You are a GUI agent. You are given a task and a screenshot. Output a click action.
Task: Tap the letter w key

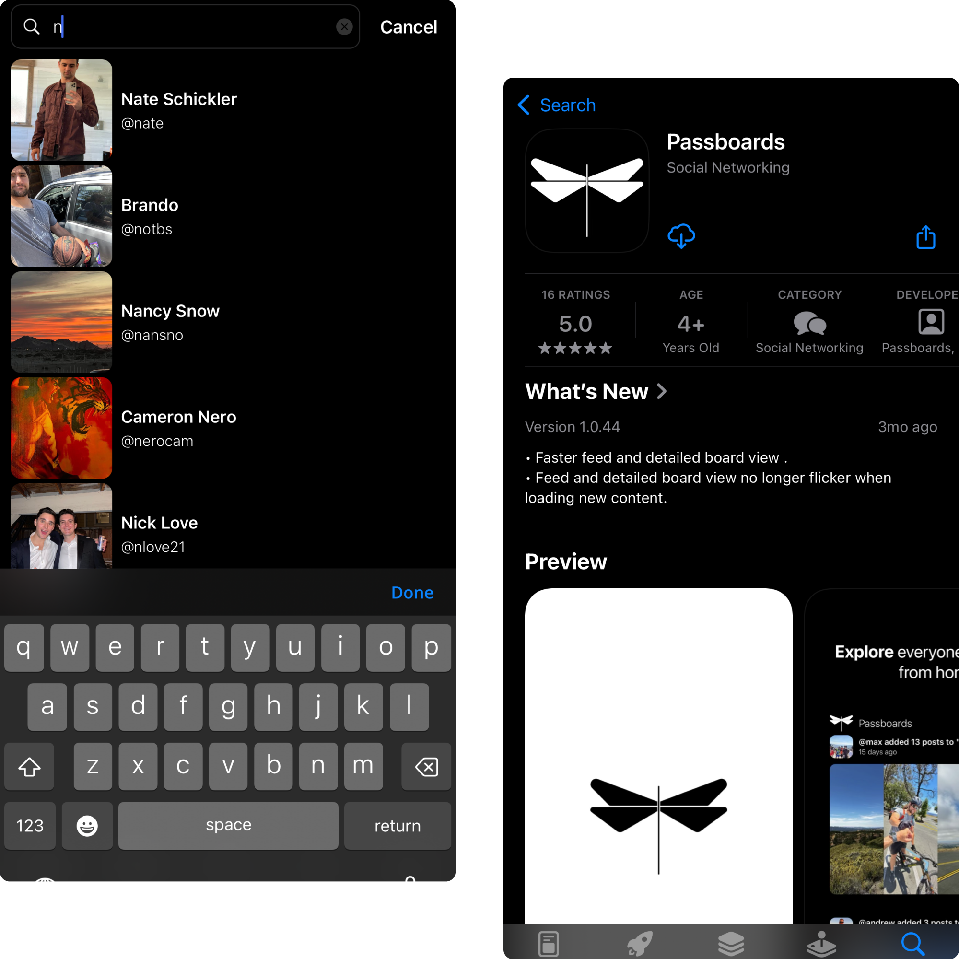click(70, 647)
